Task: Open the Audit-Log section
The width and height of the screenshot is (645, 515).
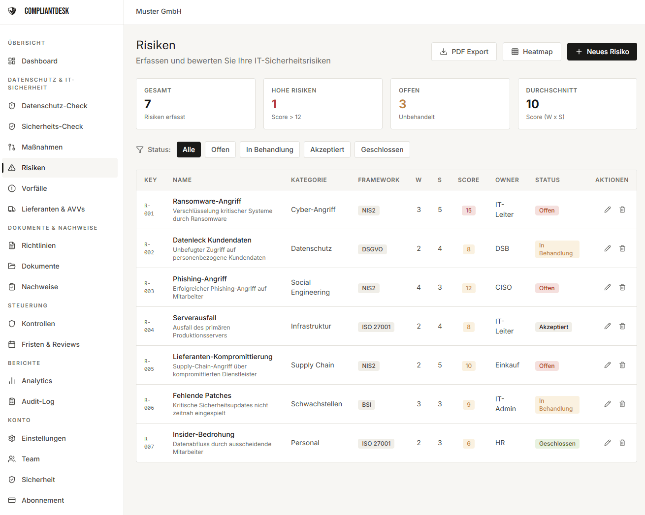Action: click(x=38, y=401)
